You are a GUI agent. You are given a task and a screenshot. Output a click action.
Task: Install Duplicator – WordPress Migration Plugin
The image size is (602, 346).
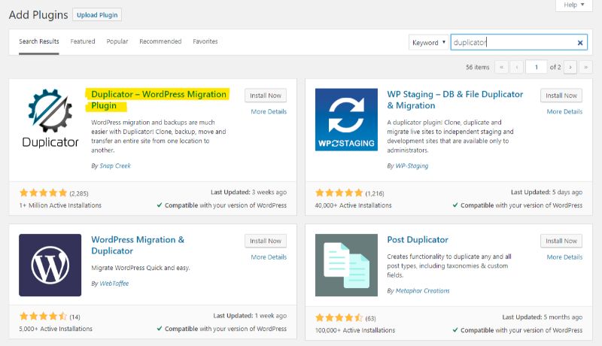pos(266,96)
